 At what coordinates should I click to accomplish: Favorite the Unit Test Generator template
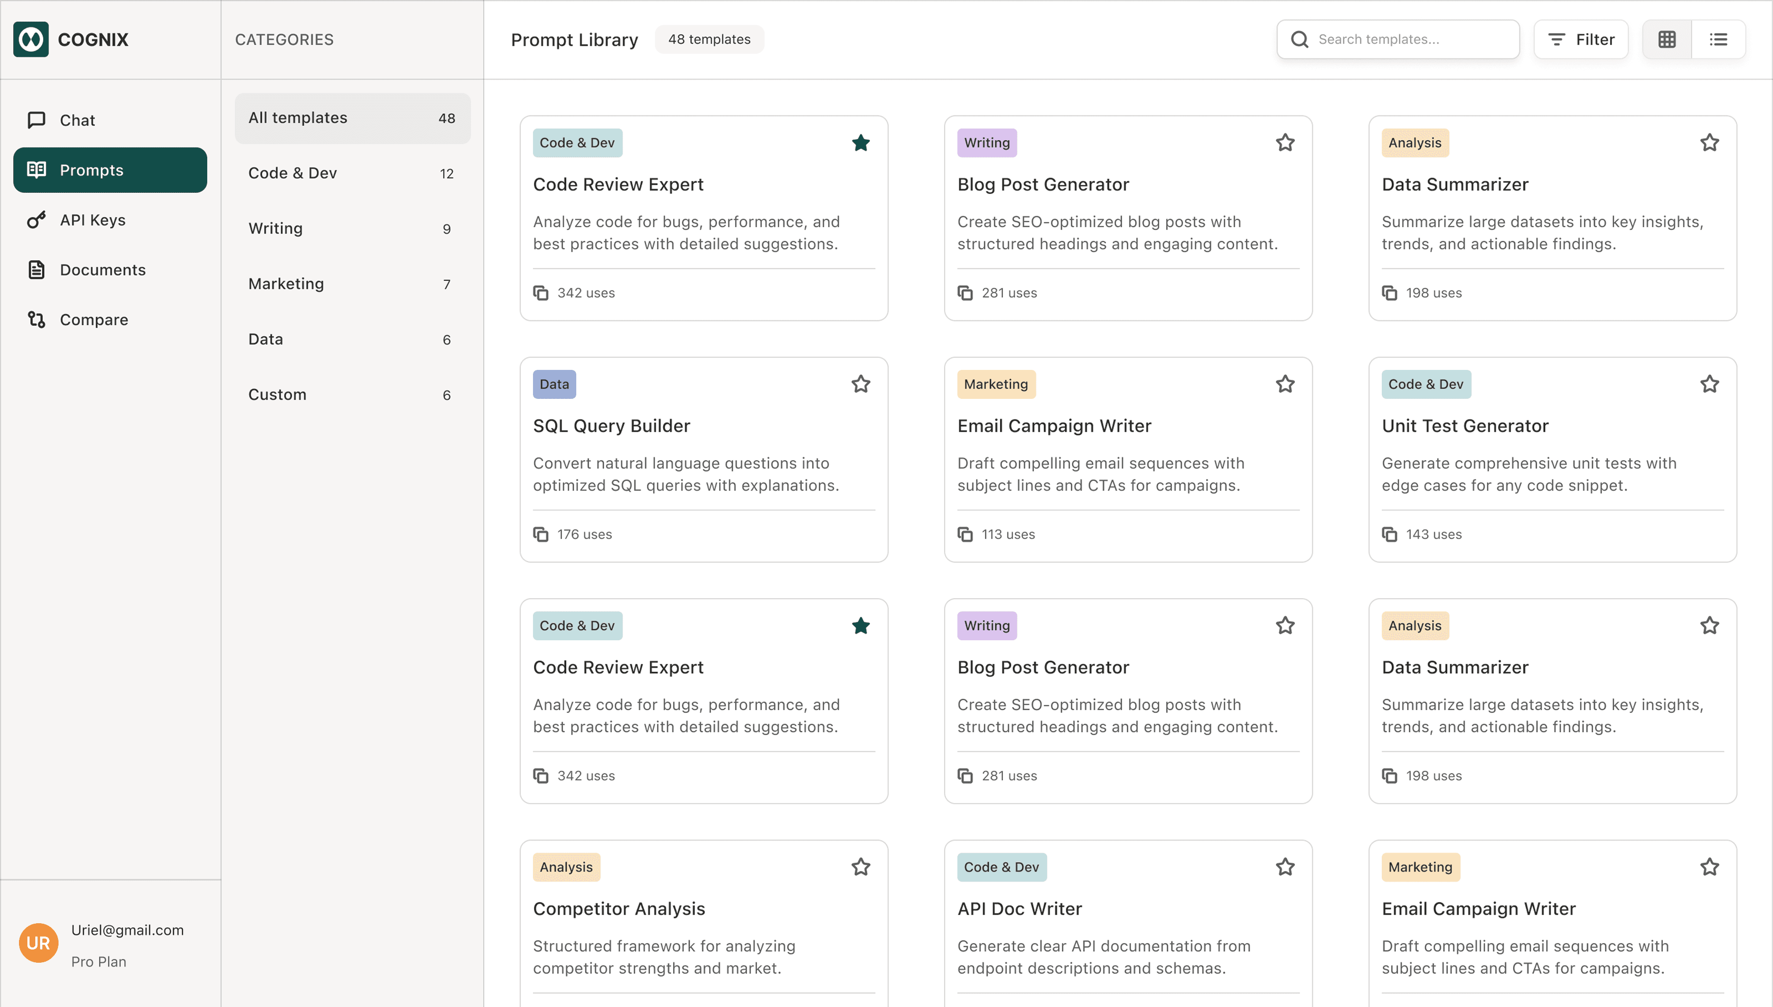(1709, 384)
